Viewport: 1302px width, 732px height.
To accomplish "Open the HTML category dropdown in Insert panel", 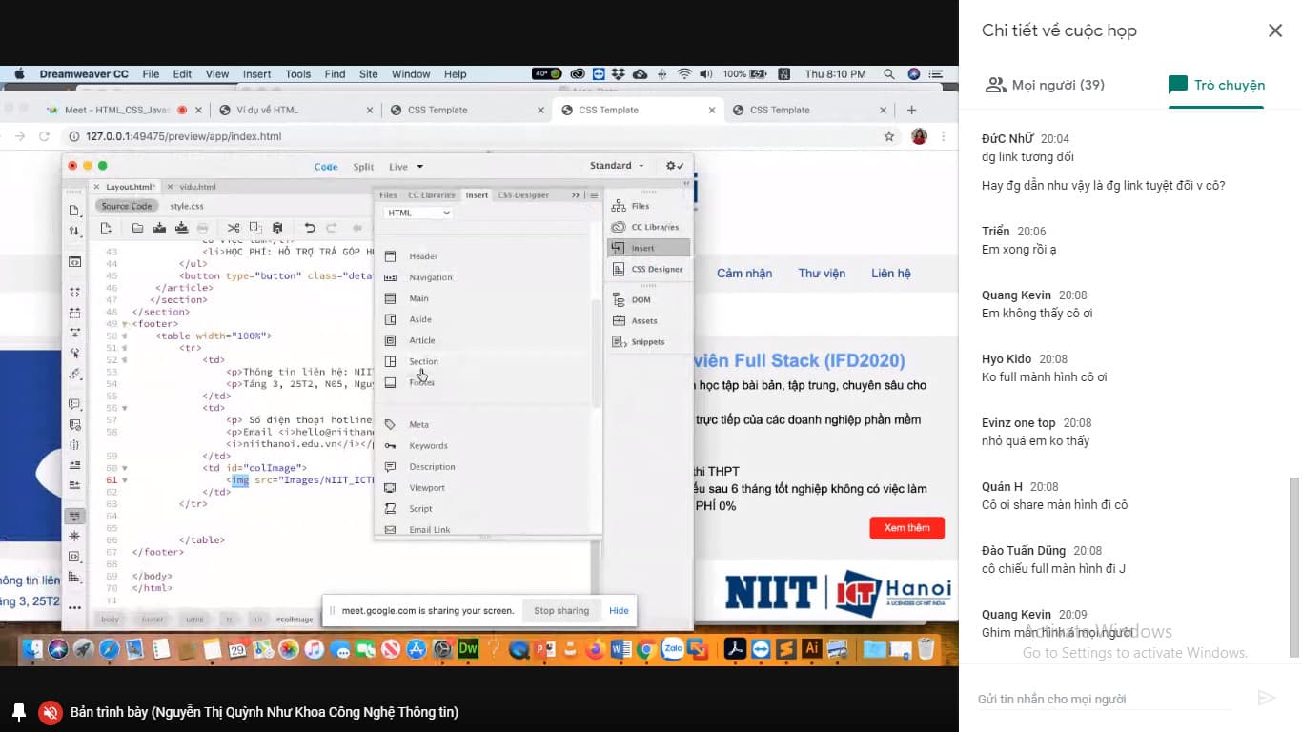I will coord(417,213).
